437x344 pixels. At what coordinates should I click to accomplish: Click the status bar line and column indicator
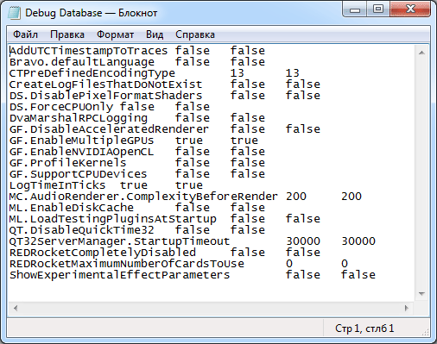tap(364, 328)
